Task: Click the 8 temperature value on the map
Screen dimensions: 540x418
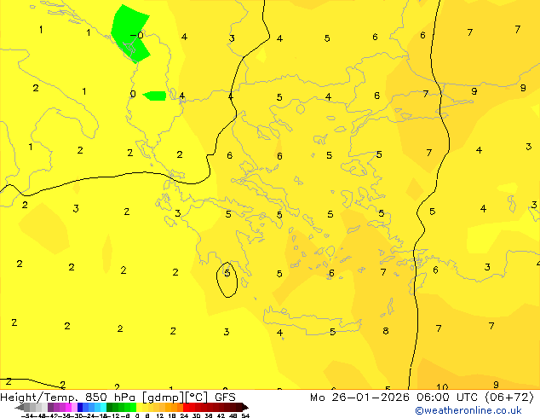Action: click(386, 331)
